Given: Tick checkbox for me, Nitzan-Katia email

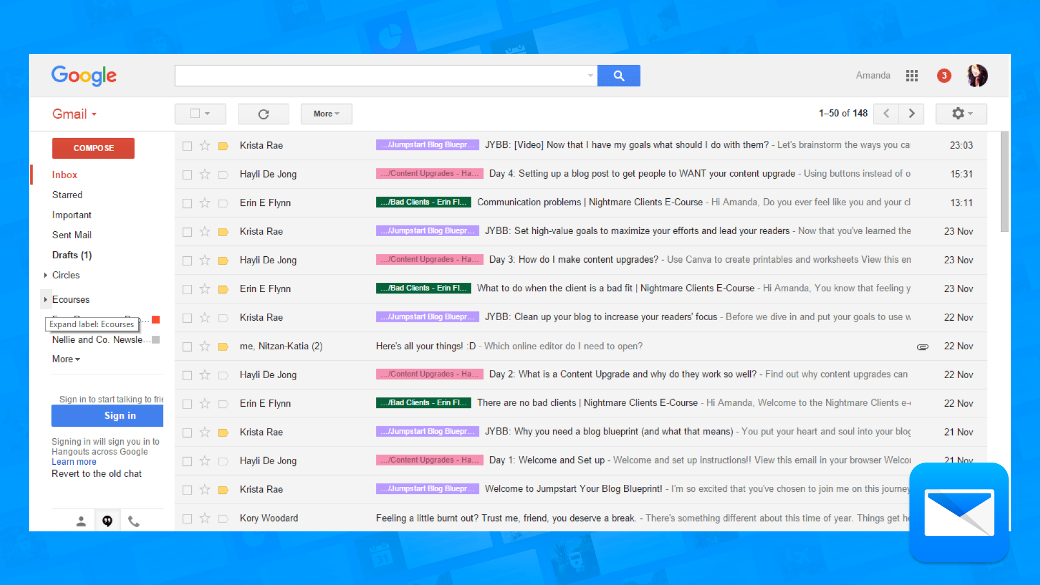Looking at the screenshot, I should coord(187,347).
